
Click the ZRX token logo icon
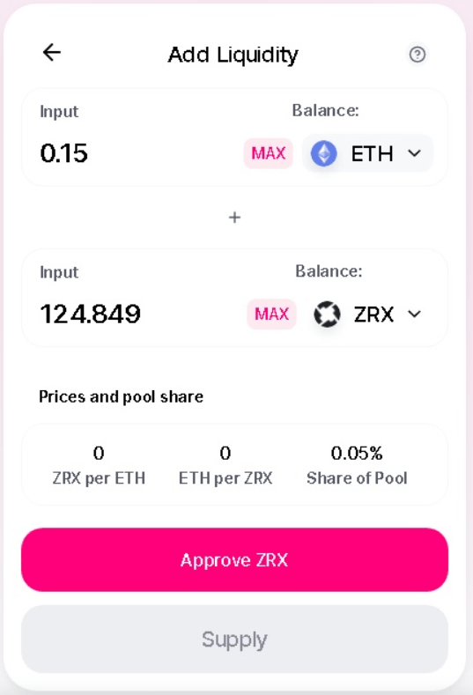[327, 314]
